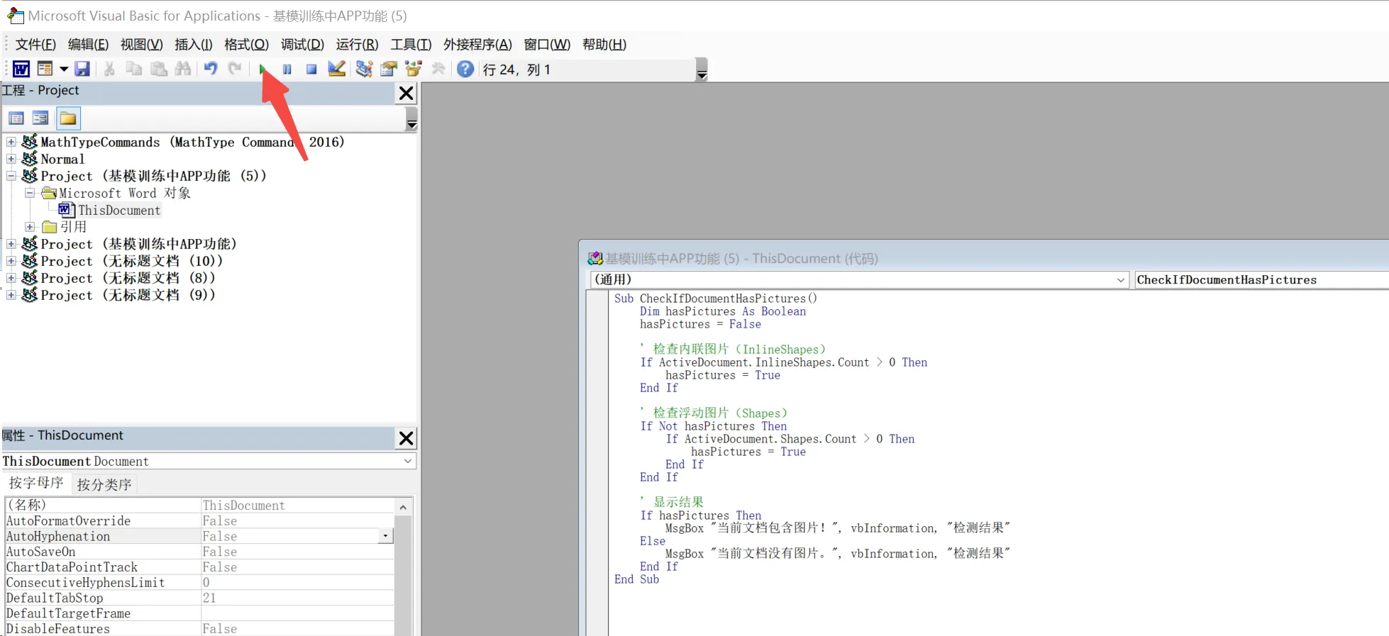The width and height of the screenshot is (1389, 636).
Task: Open the ThisDocument Document object dropdown
Action: tap(408, 461)
